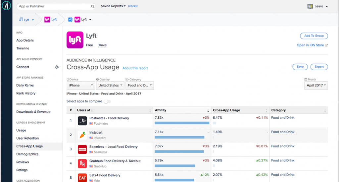Click the 6.47% cross-app usage value
This screenshot has width=339, height=182.
pyautogui.click(x=218, y=118)
